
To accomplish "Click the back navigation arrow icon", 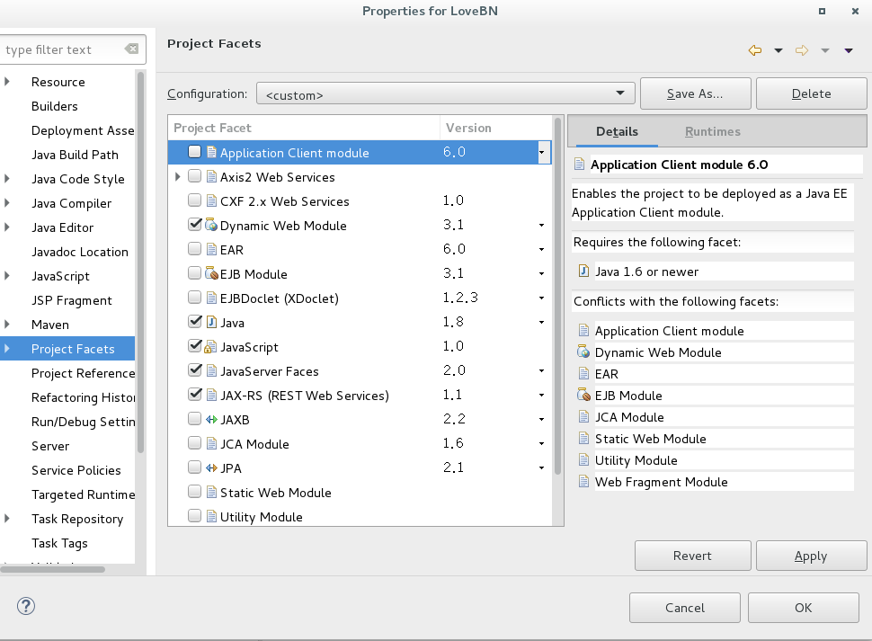I will (x=755, y=50).
